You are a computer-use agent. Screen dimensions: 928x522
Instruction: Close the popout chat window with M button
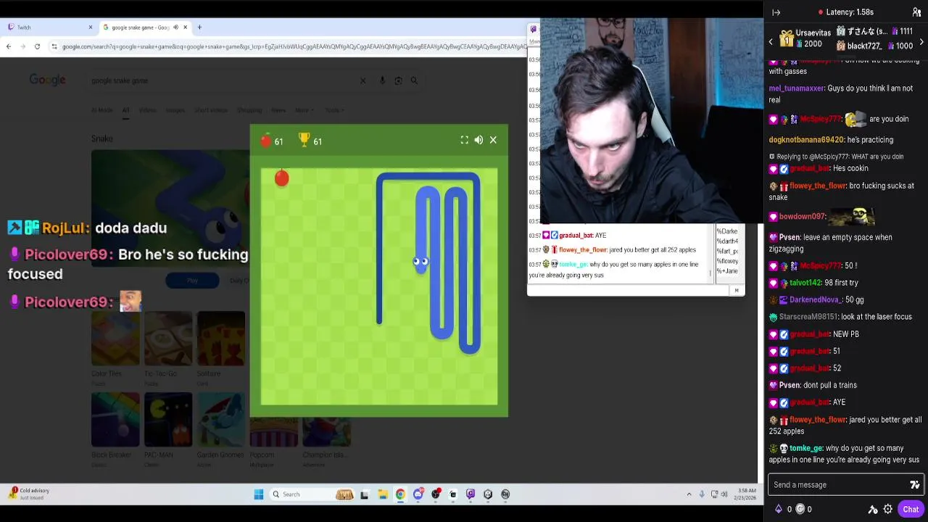736,291
